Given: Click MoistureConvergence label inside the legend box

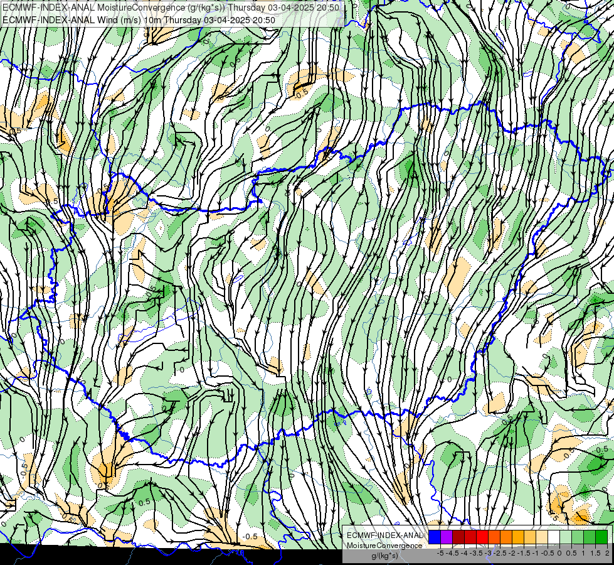Looking at the screenshot, I should (x=384, y=546).
